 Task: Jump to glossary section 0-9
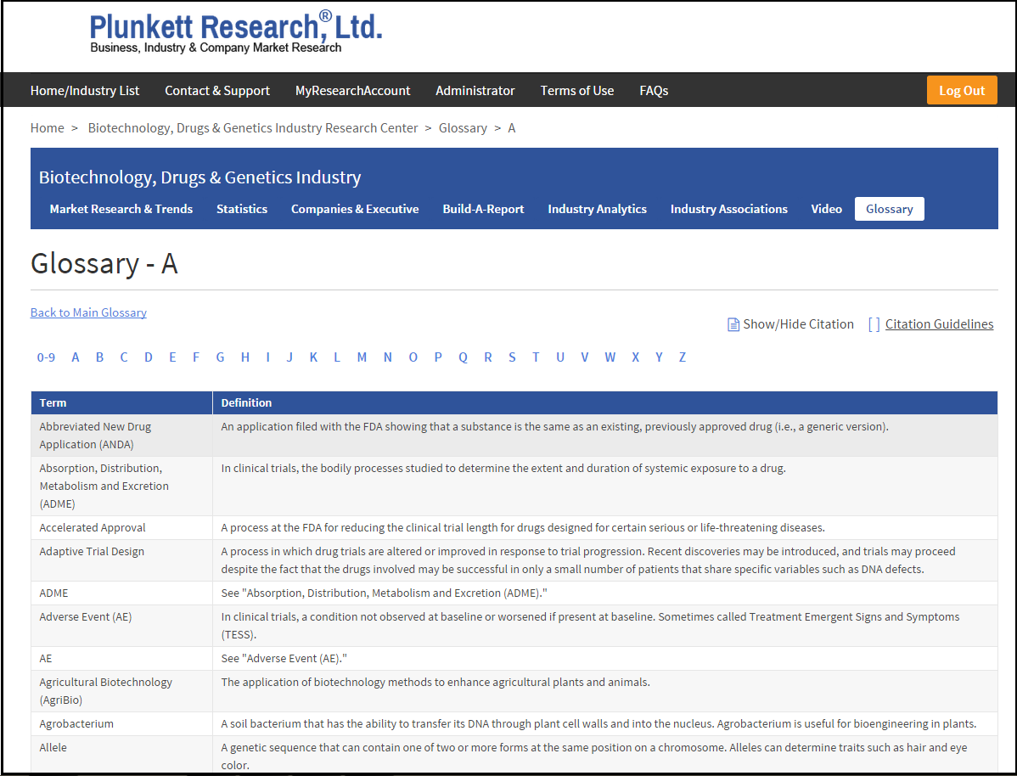(x=46, y=357)
